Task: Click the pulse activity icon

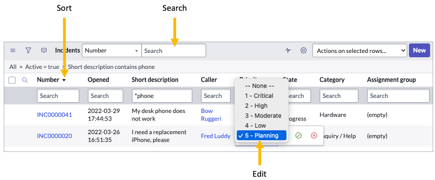Action: coord(288,51)
